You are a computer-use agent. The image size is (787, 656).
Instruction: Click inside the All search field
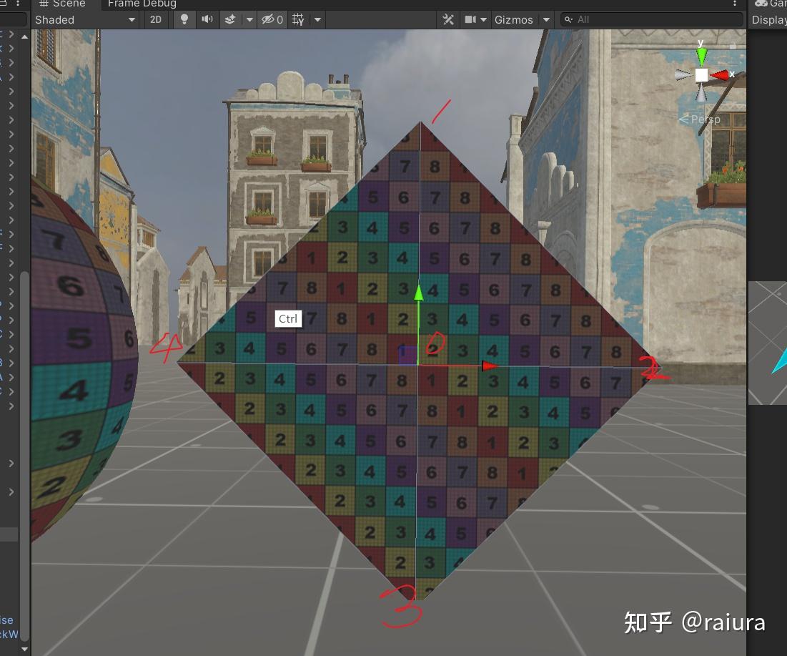(650, 19)
